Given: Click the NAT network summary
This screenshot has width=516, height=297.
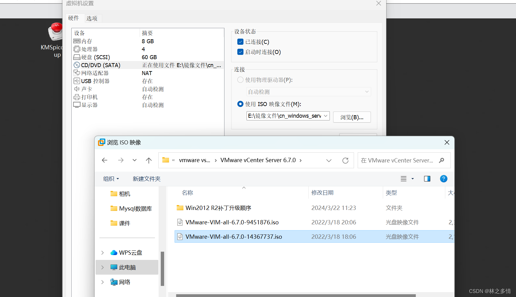Looking at the screenshot, I should point(147,73).
